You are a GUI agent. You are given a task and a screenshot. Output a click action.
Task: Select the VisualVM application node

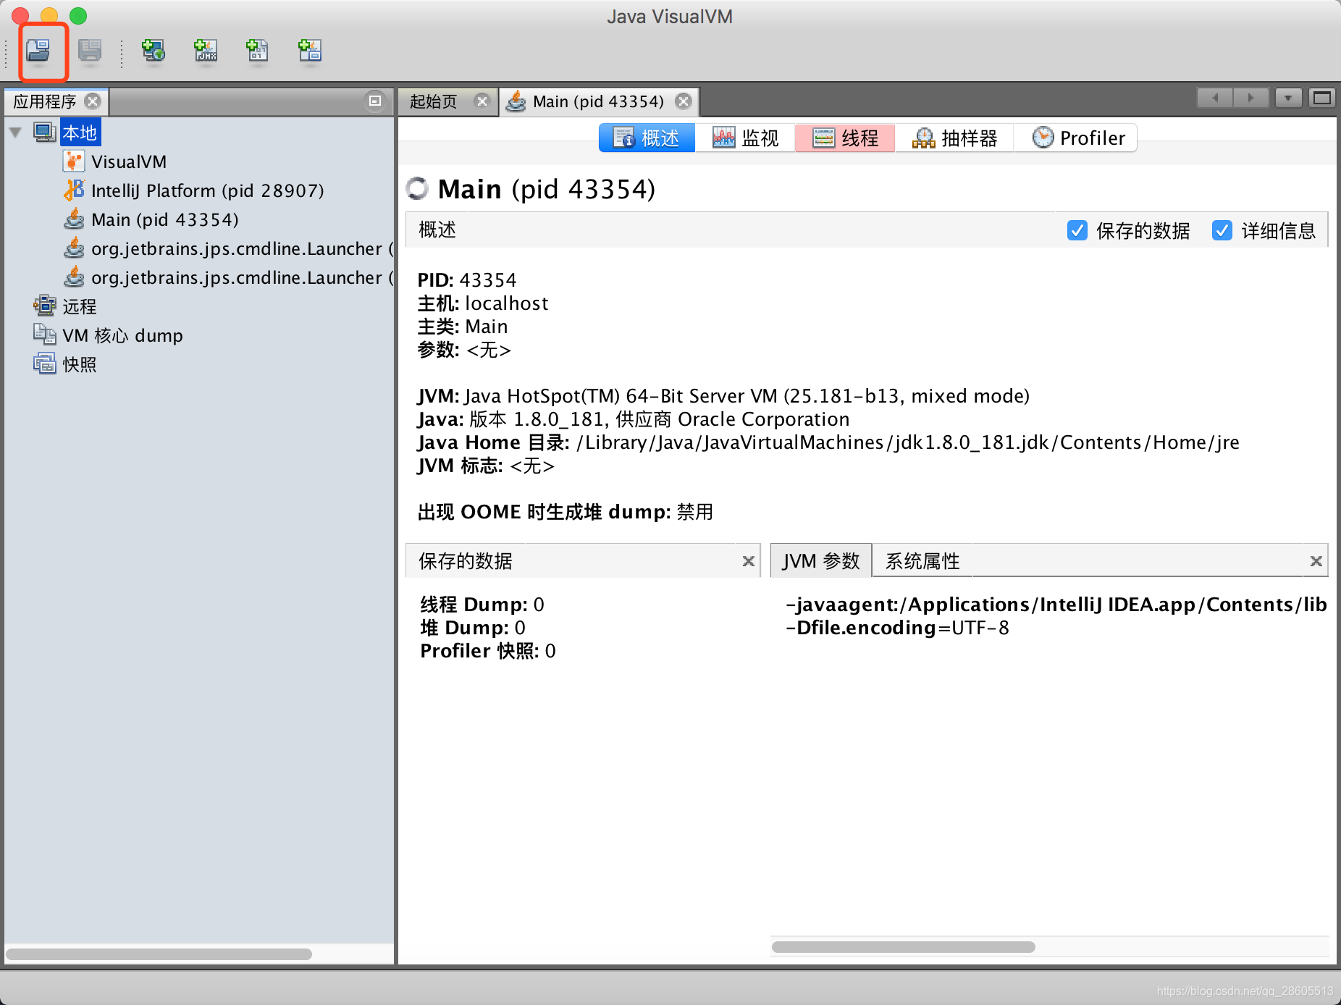[129, 161]
